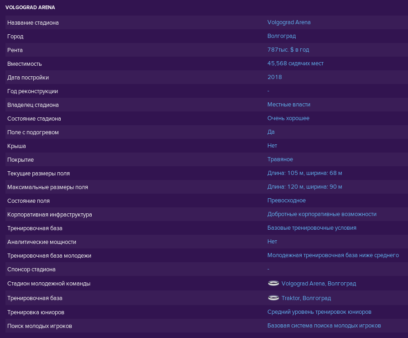Click the city value Волгоград
This screenshot has height=338, width=408.
[282, 36]
